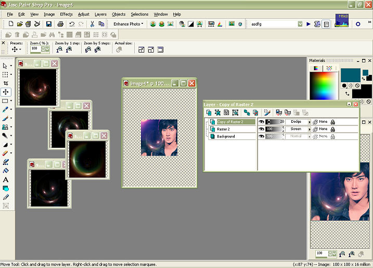Select the Crop tool in the tool palette
This screenshot has width=373, height=268.
pos(6,83)
